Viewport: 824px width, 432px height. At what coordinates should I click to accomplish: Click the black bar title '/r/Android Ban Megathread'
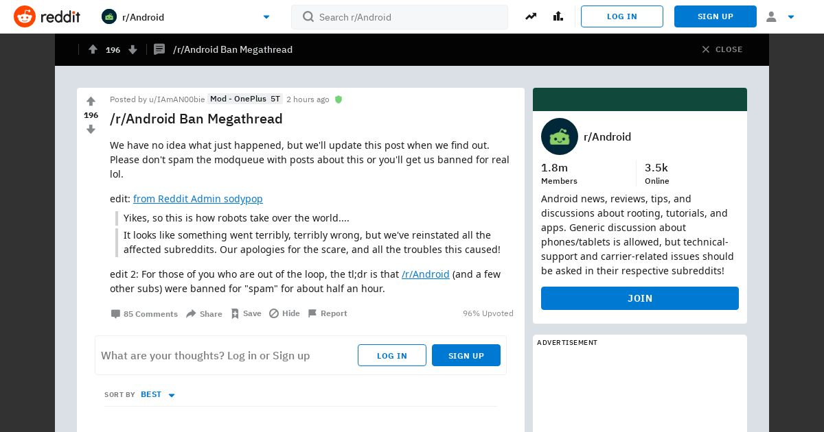tap(233, 49)
